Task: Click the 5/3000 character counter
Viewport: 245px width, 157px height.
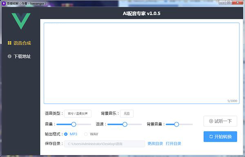Action: (232, 101)
